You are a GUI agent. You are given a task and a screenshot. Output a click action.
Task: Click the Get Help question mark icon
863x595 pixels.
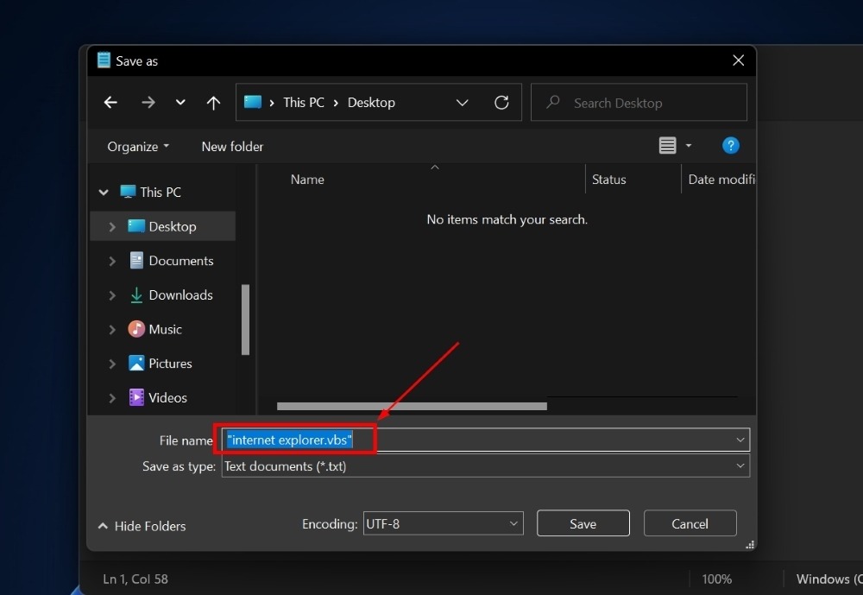pos(730,145)
